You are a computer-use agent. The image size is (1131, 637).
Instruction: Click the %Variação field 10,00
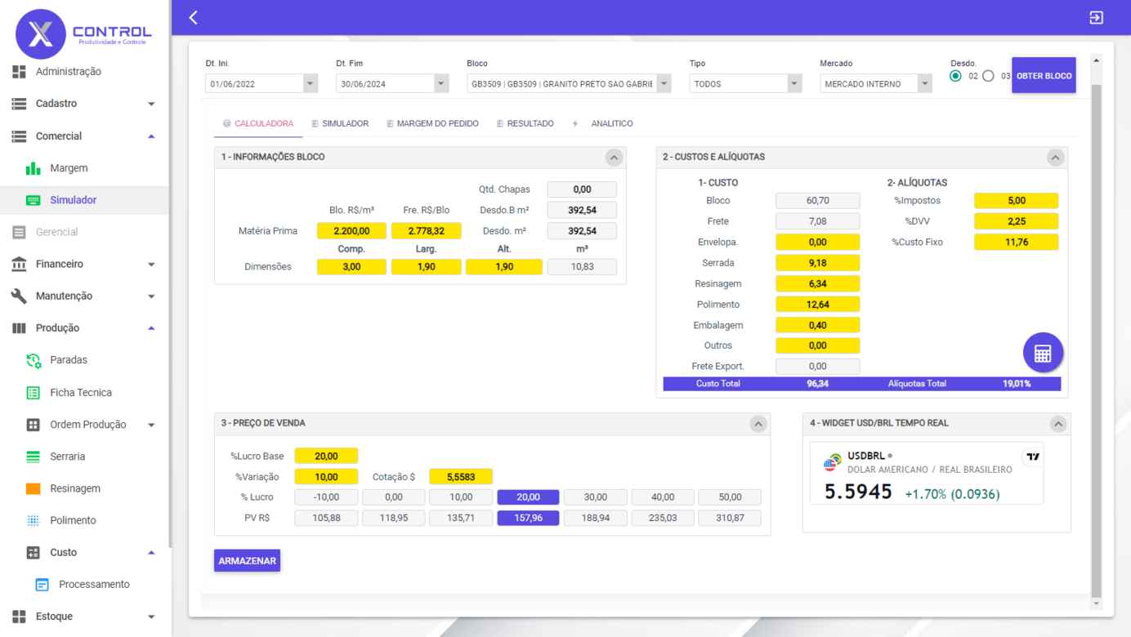pyautogui.click(x=326, y=476)
